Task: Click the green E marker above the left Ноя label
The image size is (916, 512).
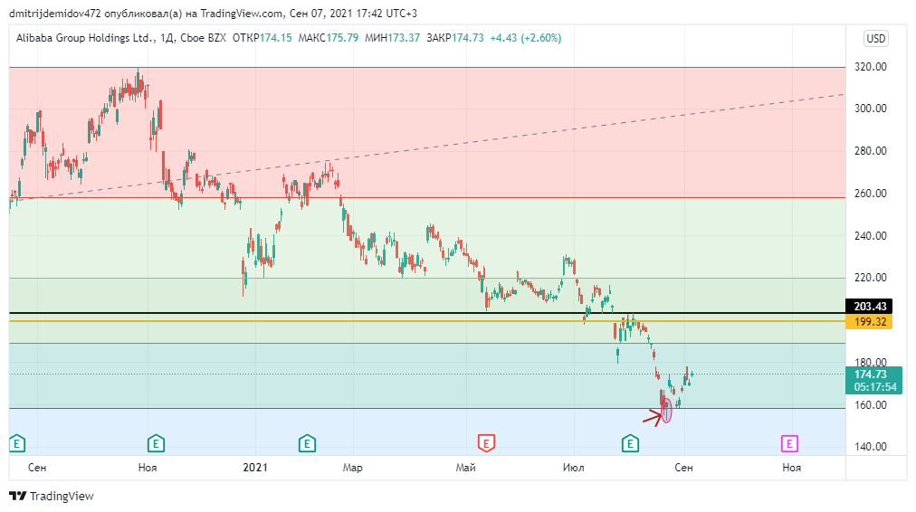Action: pyautogui.click(x=156, y=443)
